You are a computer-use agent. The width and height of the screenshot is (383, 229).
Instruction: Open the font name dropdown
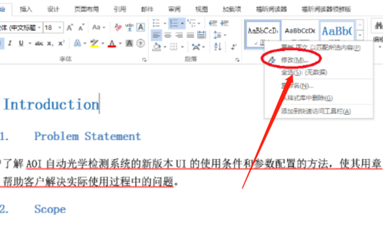39,27
